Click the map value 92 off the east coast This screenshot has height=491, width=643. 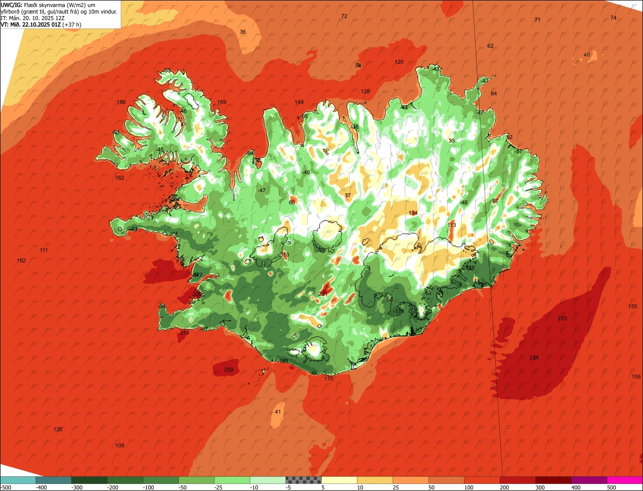[509, 138]
